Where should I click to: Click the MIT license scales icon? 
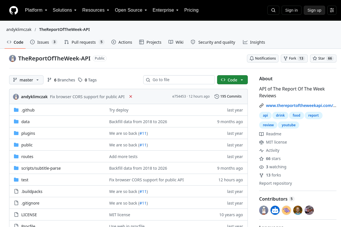point(261,142)
